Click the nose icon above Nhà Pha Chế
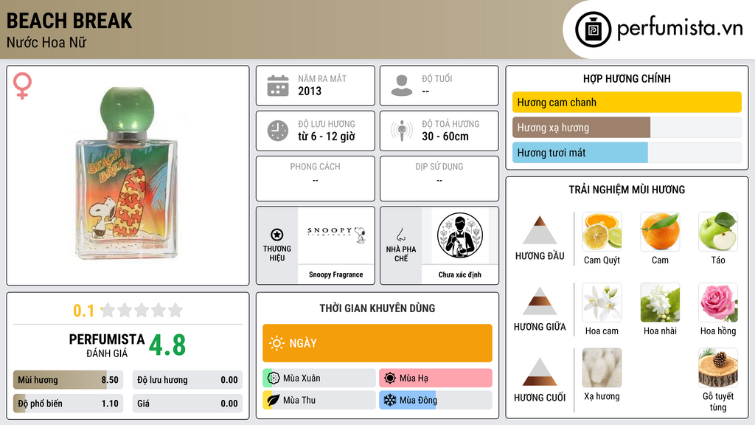 [x=400, y=235]
